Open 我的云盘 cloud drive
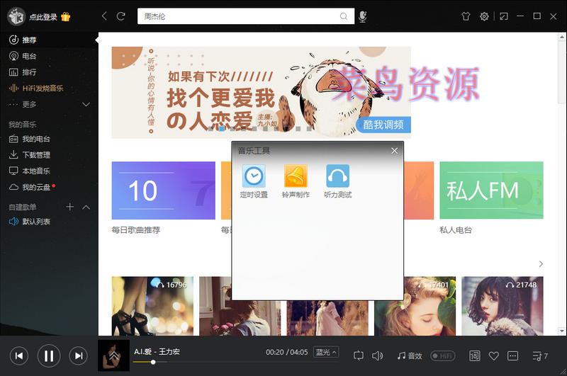The width and height of the screenshot is (567, 376). coord(49,187)
